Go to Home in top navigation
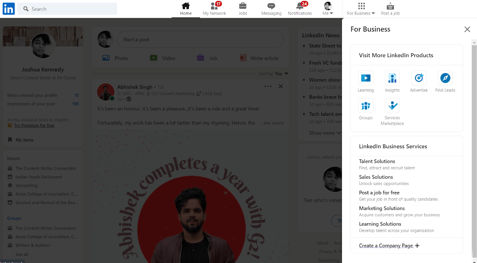Viewport: 477px width, 263px height. (x=186, y=9)
